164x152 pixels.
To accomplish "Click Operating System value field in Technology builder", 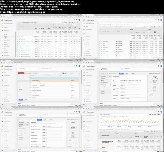I will pos(54,127).
